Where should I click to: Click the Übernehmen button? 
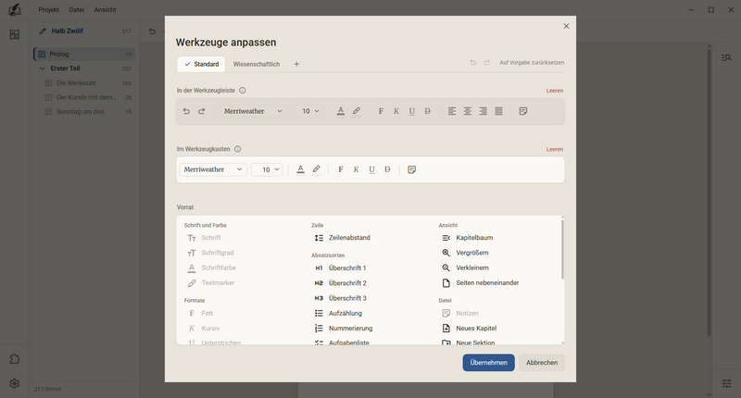[489, 363]
